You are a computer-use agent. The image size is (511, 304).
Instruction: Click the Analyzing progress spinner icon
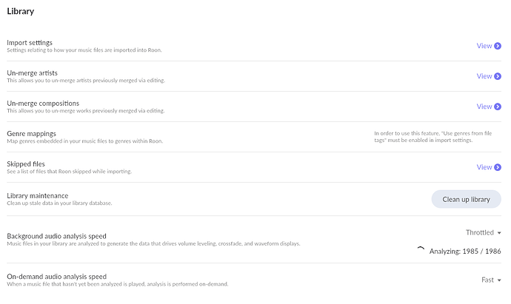click(x=421, y=251)
